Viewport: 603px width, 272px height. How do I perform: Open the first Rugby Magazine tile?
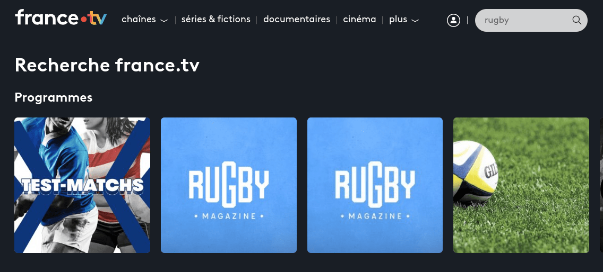[x=228, y=185]
